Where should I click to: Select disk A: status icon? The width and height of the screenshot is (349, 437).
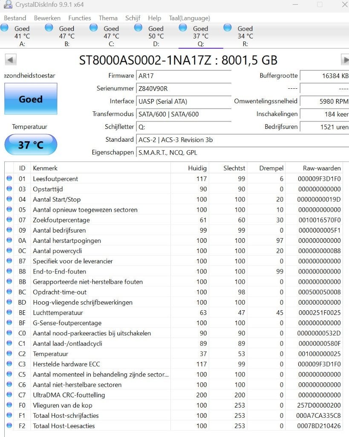pyautogui.click(x=4, y=28)
